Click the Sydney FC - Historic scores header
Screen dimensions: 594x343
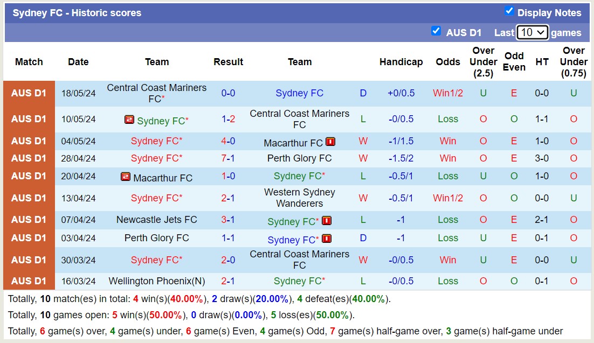click(x=77, y=12)
